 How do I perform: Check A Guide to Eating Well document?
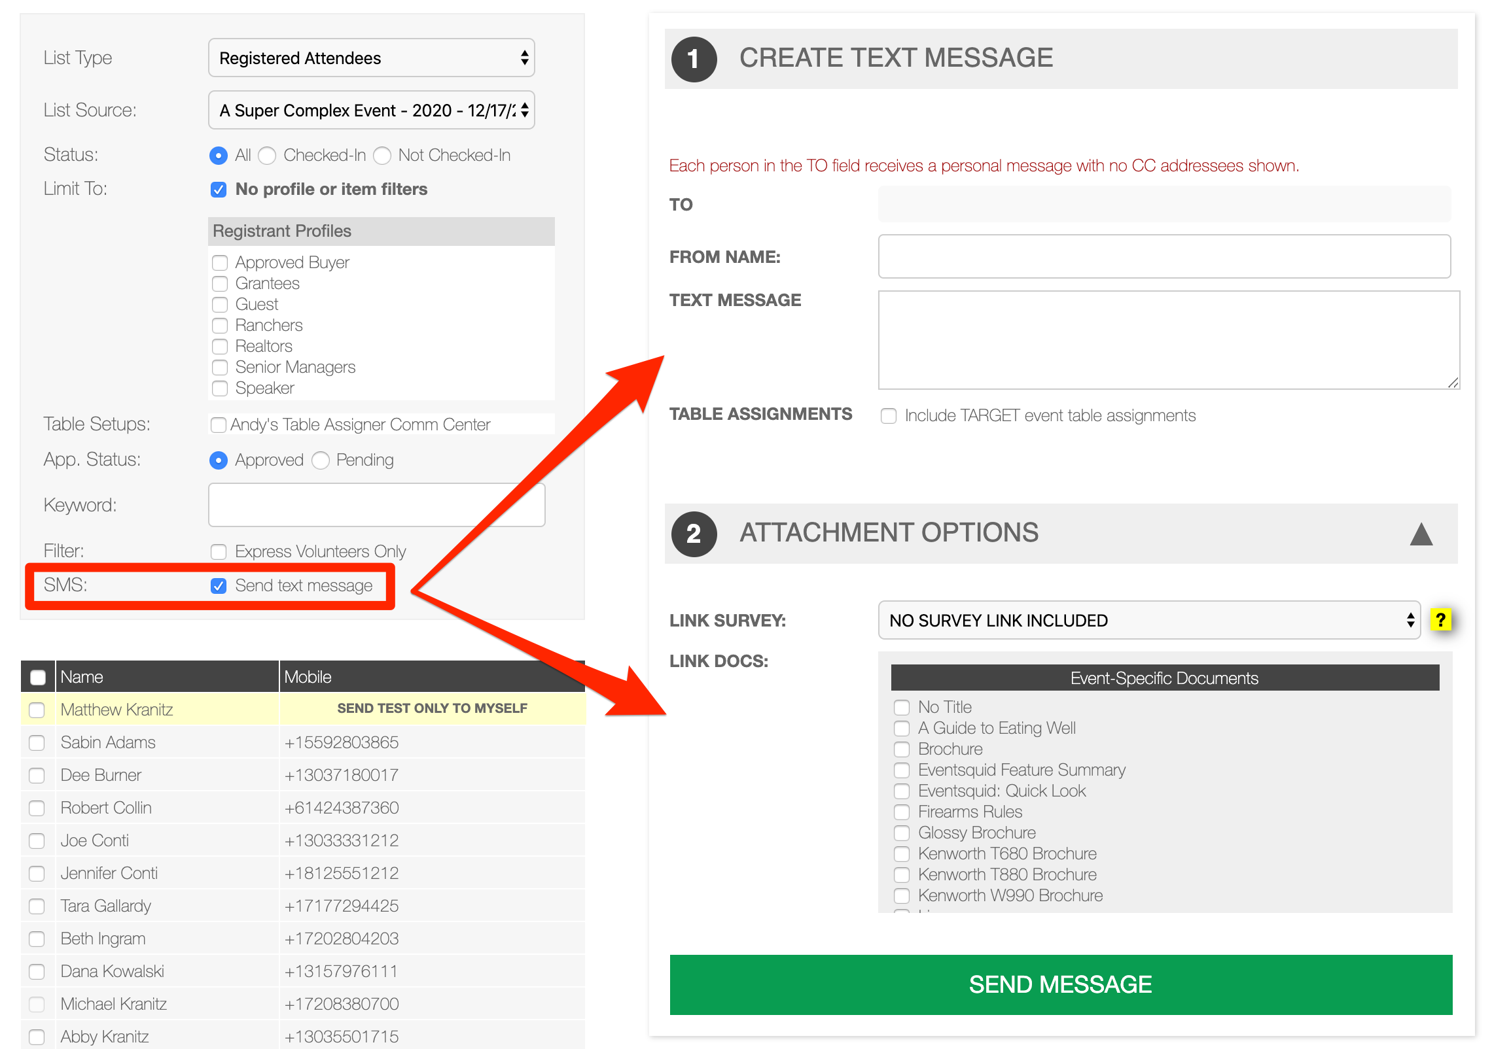click(x=902, y=729)
